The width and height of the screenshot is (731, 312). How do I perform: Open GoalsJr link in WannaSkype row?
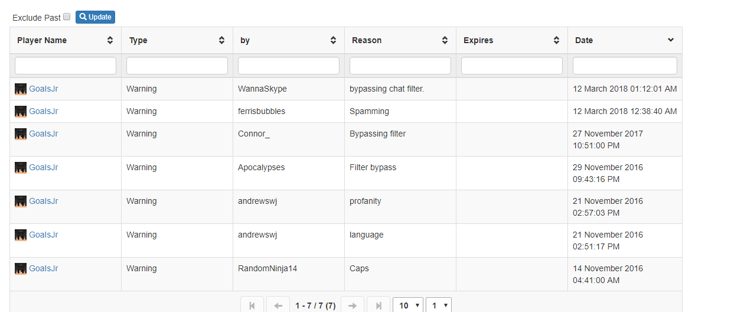(44, 89)
